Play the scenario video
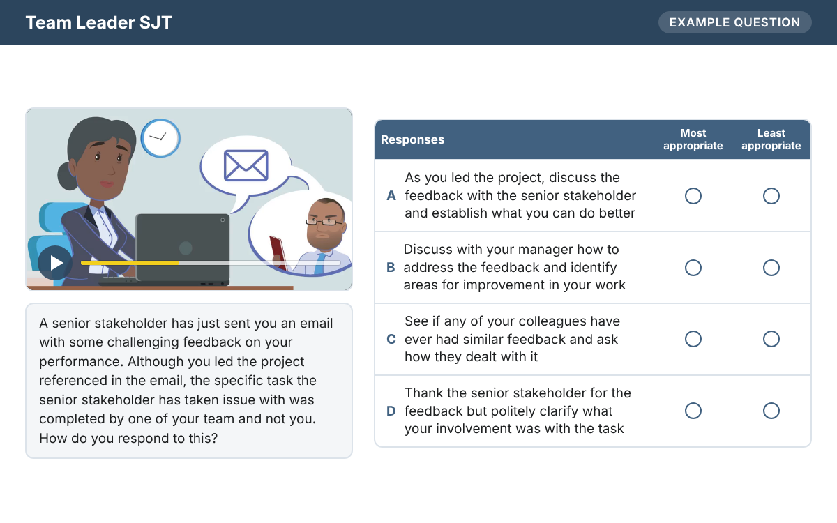 54,263
